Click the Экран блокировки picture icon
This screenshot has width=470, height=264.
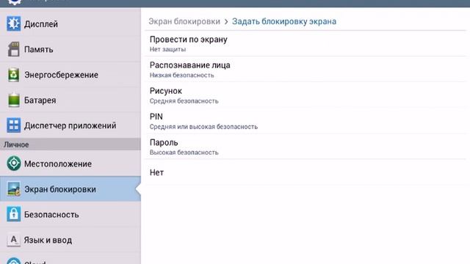click(x=13, y=189)
